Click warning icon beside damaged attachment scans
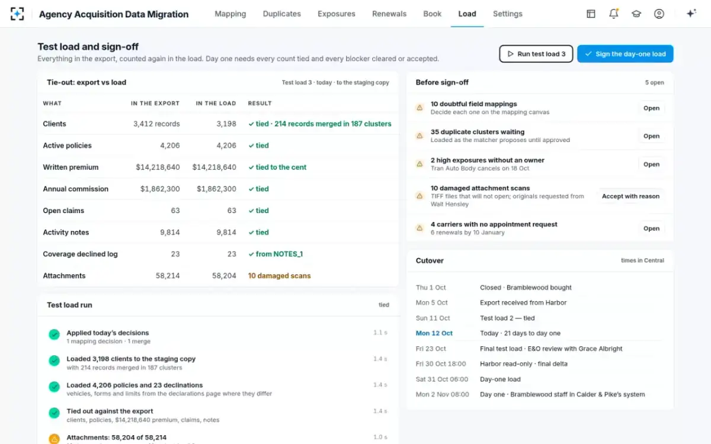The image size is (711, 444). tap(419, 196)
